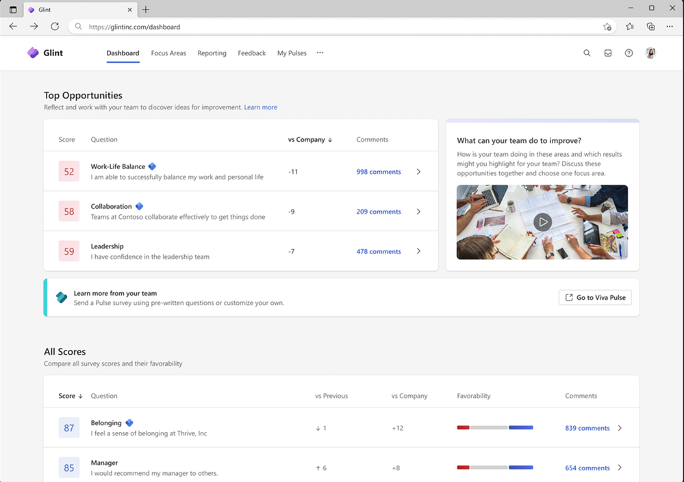Sort by vs Company column
This screenshot has width=684, height=482.
pos(310,140)
